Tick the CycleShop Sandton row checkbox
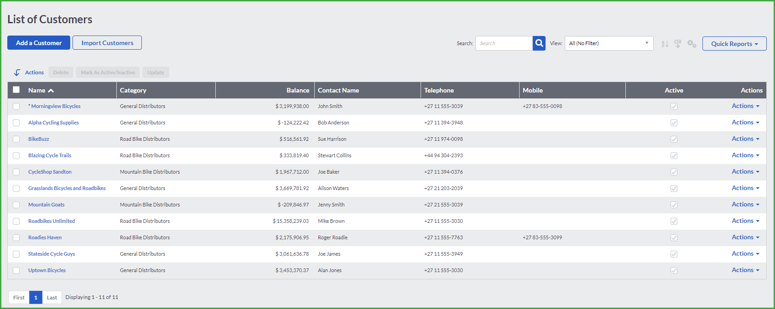This screenshot has width=775, height=309. point(16,172)
